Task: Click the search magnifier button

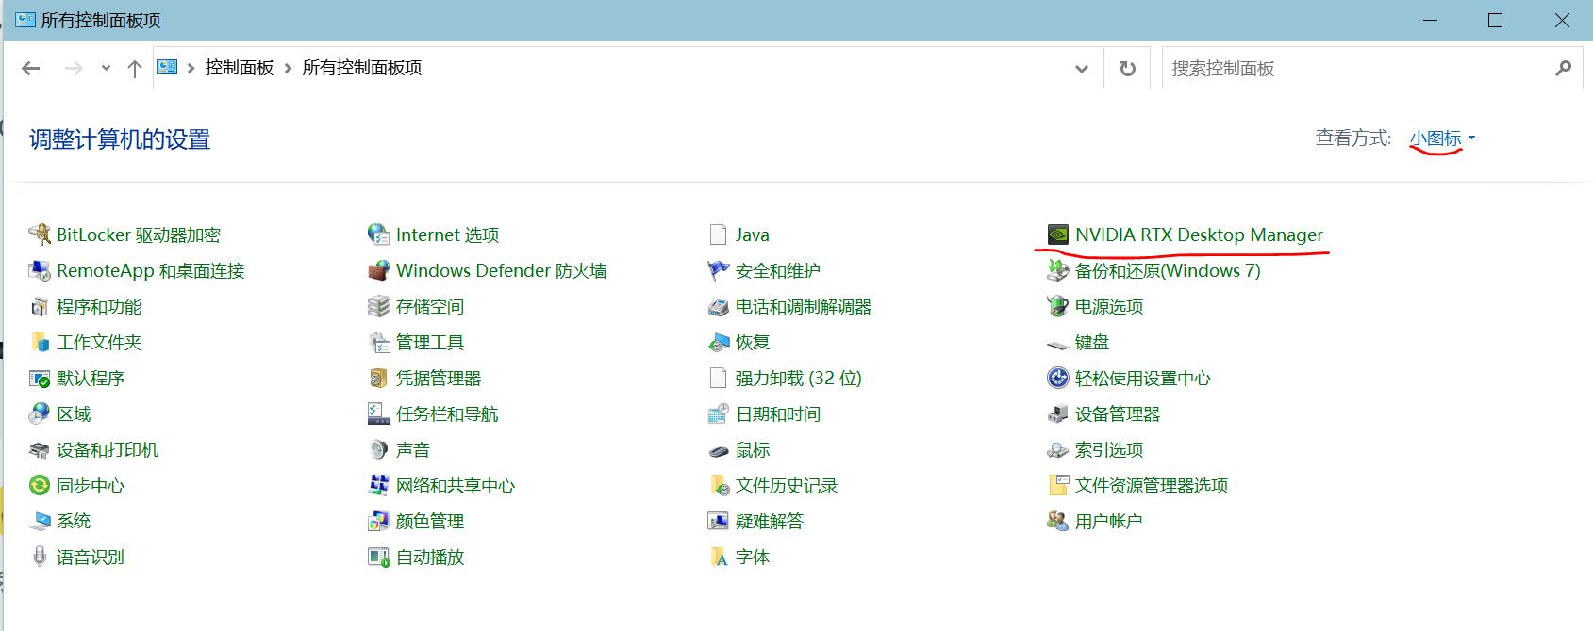Action: tap(1563, 68)
